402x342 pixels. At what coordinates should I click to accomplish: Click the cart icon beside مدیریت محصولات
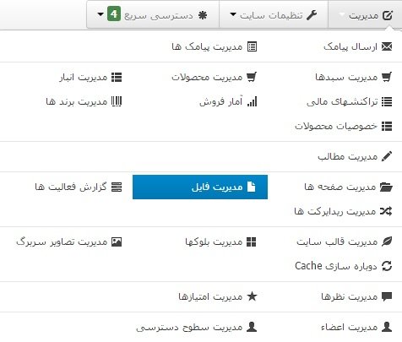pyautogui.click(x=252, y=77)
